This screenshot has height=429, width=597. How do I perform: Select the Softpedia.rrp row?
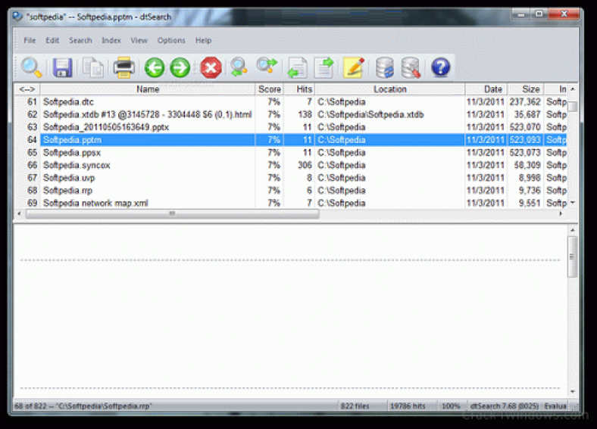(x=290, y=190)
